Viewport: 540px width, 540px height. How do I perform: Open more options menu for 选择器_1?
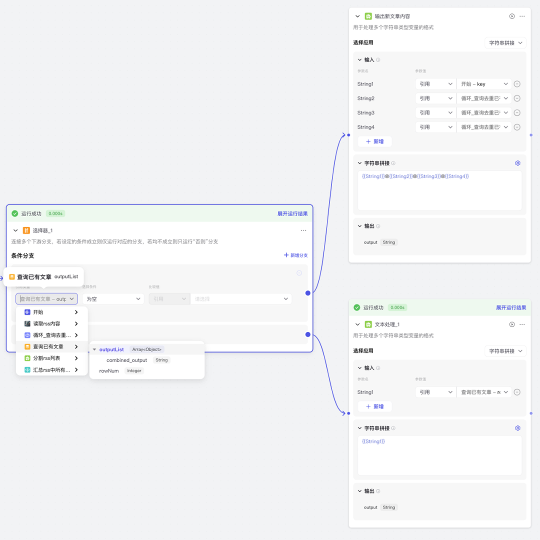(303, 230)
